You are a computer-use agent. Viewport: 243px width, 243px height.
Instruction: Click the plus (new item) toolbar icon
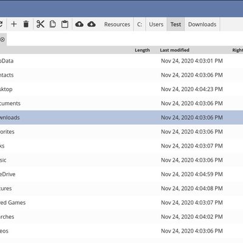coord(14,24)
